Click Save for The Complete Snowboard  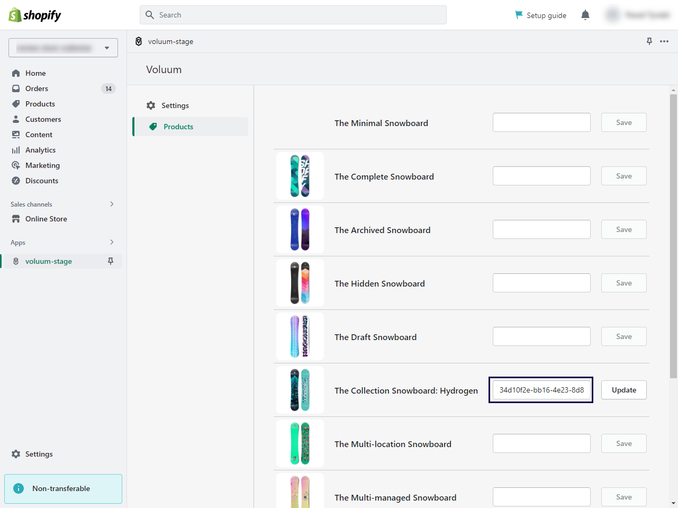click(x=623, y=176)
